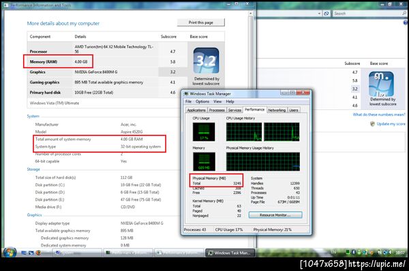Screen dimensions: 409x271
Task: Click scrollbar up arrow in left window
Action: coord(250,13)
